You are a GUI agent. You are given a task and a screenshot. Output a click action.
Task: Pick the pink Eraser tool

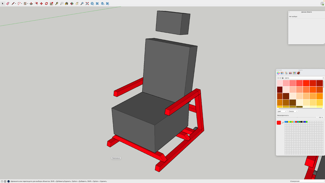pos(8,4)
